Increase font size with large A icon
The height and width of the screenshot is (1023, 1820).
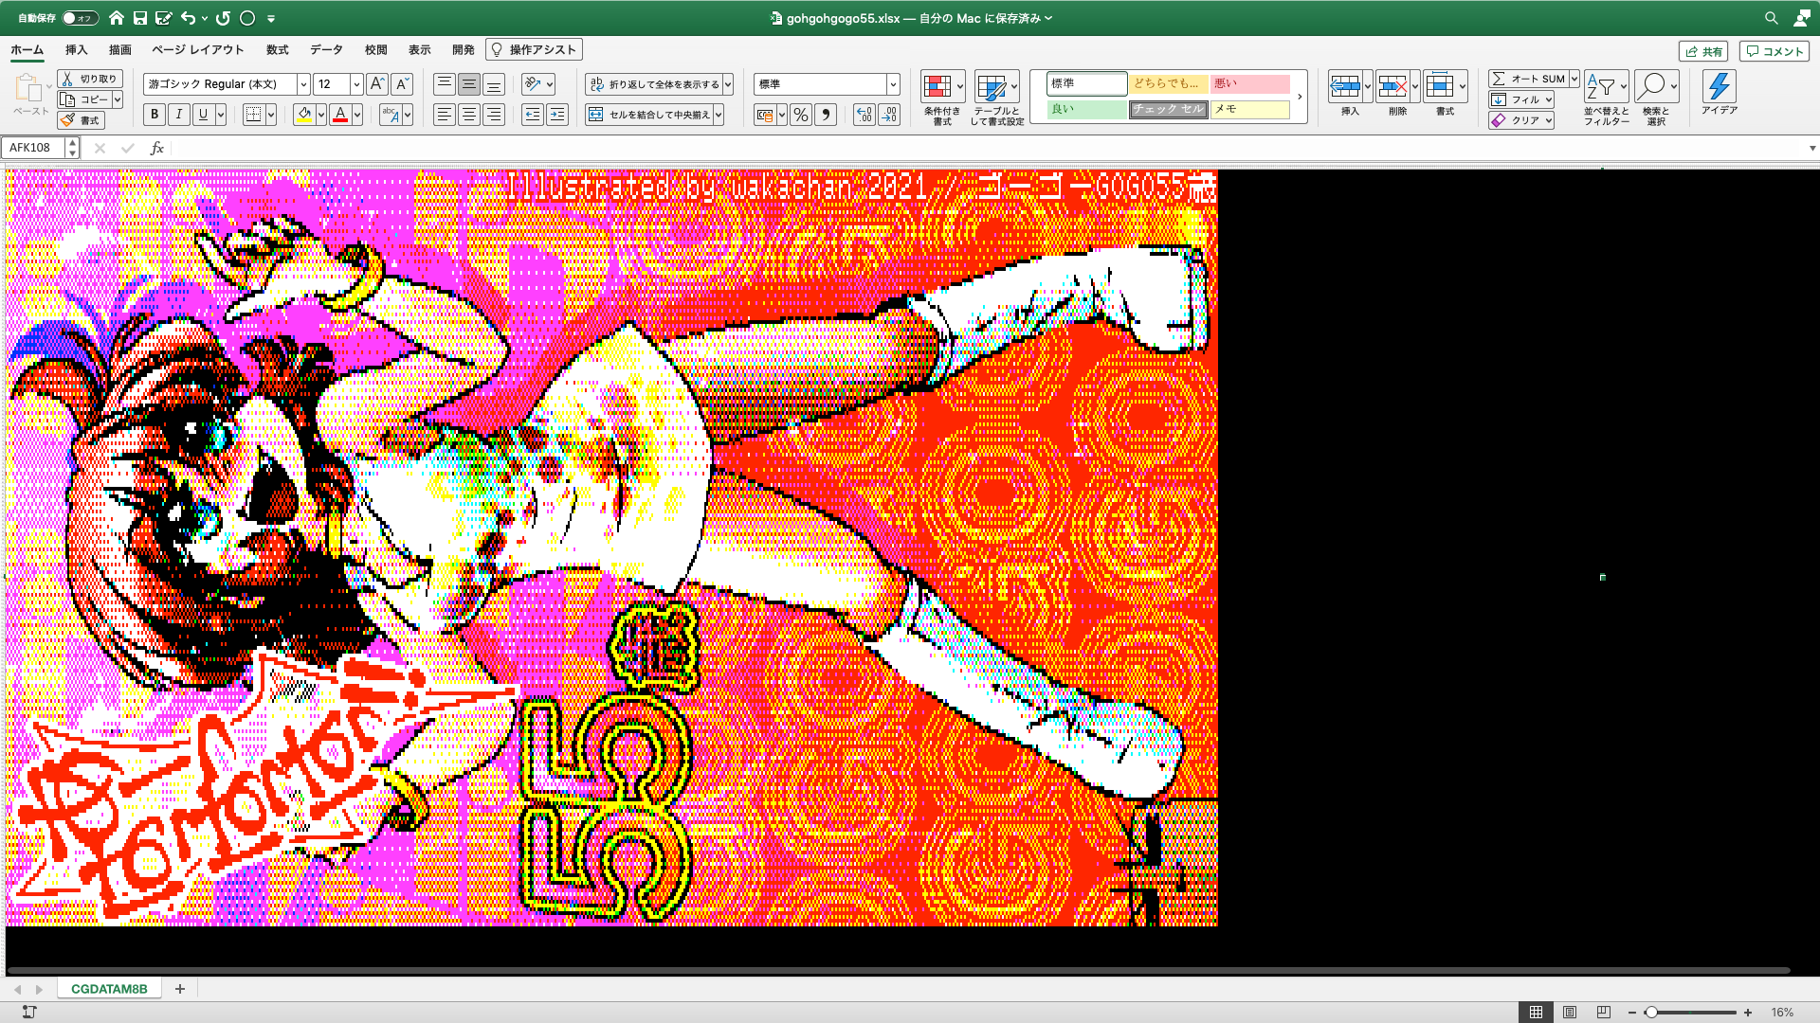(376, 84)
